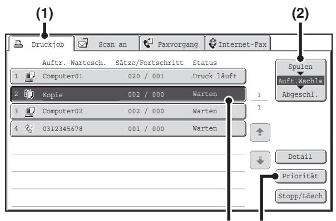336x221 pixels.
Task: Click the fax phone icon of job 0312345678
Action: (x=29, y=129)
